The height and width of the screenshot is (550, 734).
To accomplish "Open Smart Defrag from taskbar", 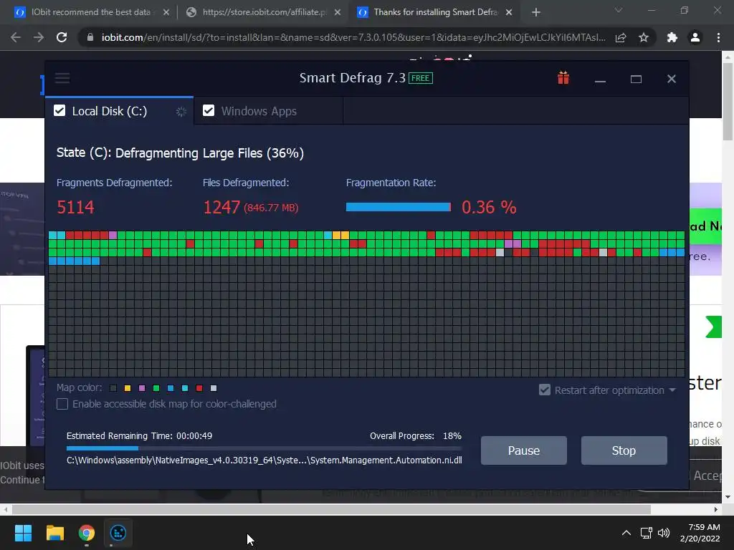I will click(x=118, y=533).
